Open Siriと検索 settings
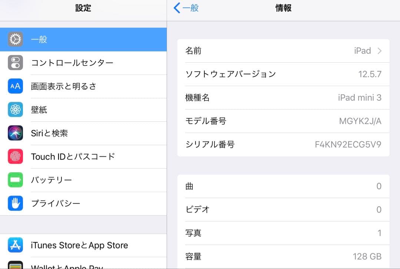Image resolution: width=400 pixels, height=269 pixels. [x=83, y=133]
